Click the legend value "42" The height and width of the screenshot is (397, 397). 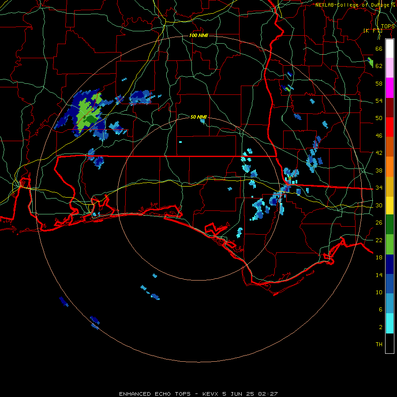click(x=379, y=153)
